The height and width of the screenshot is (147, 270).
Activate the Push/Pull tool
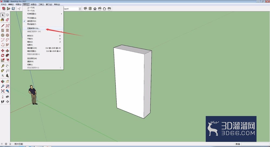[x=7, y=51]
